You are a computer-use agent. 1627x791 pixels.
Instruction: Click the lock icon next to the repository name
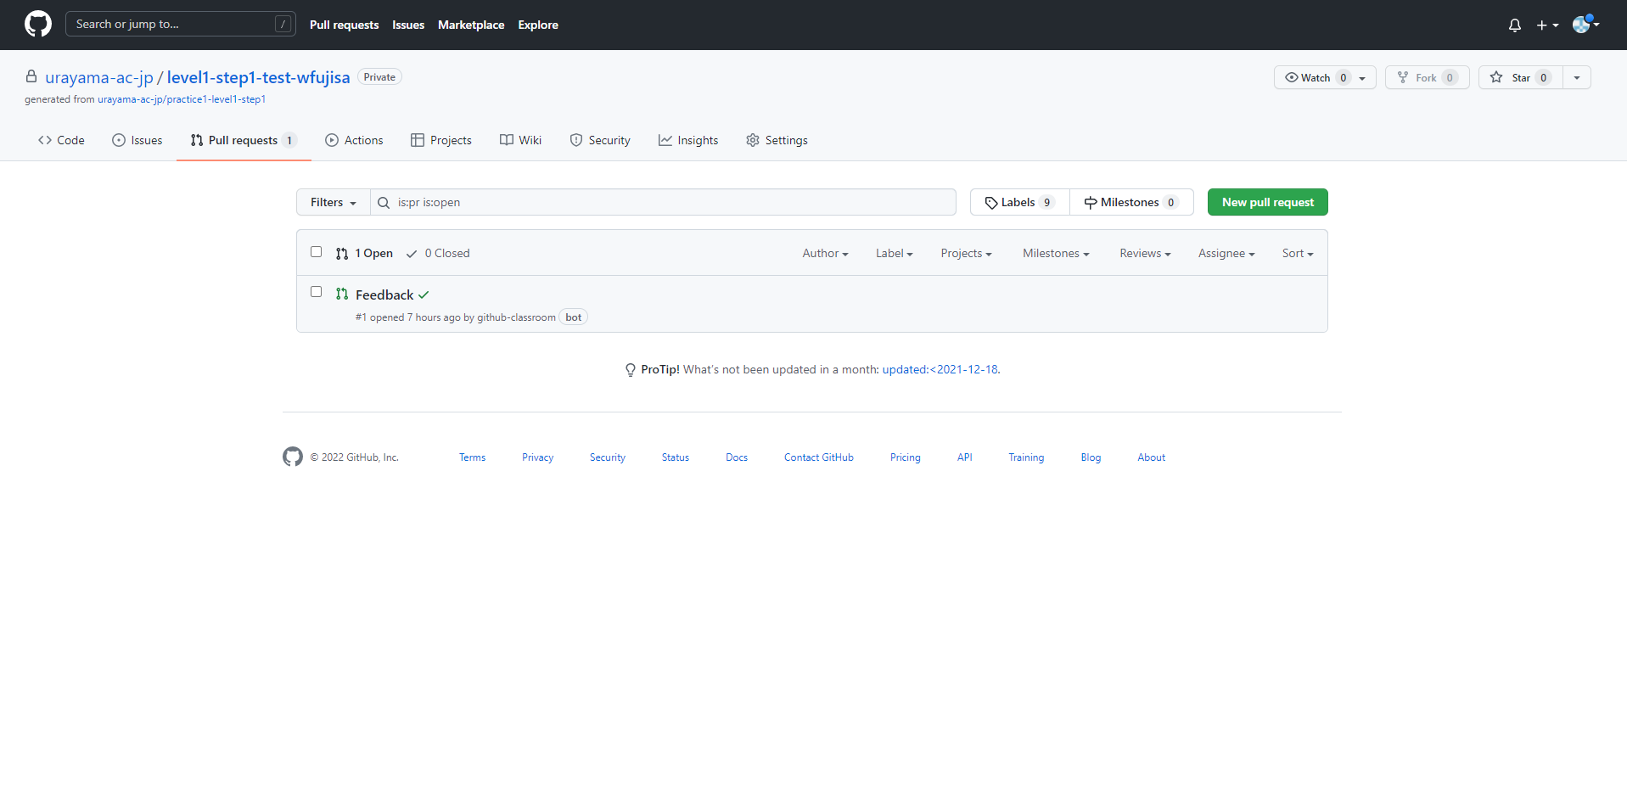coord(31,76)
